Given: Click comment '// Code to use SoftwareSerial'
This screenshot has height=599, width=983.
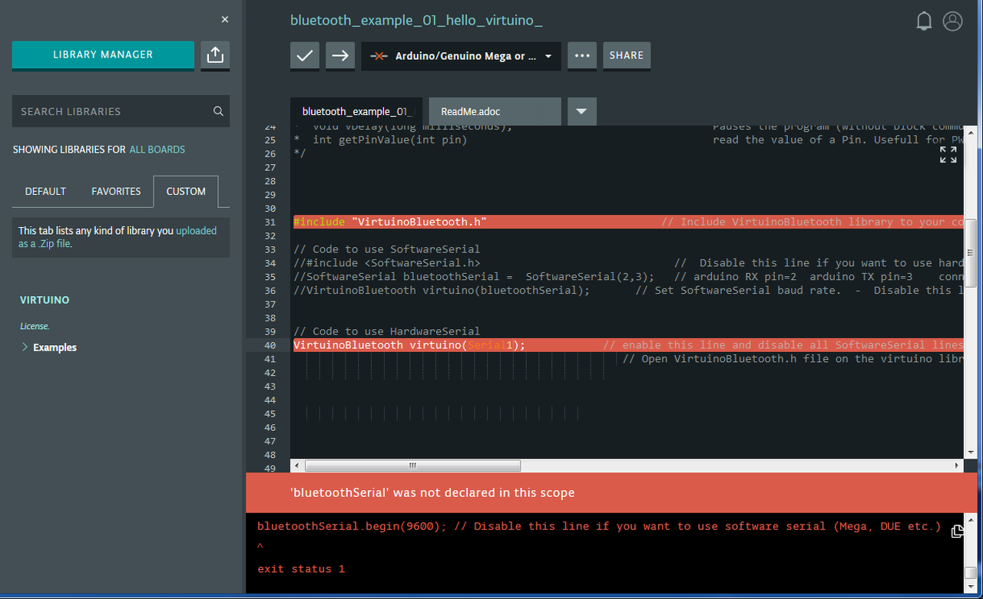Looking at the screenshot, I should pos(387,249).
